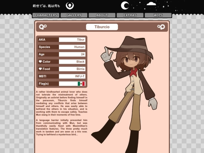Switch to the EXTRAS tab

click(130, 15)
